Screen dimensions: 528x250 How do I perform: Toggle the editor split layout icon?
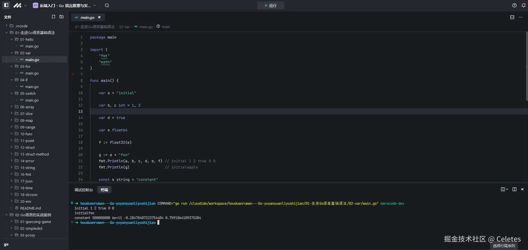(512, 17)
